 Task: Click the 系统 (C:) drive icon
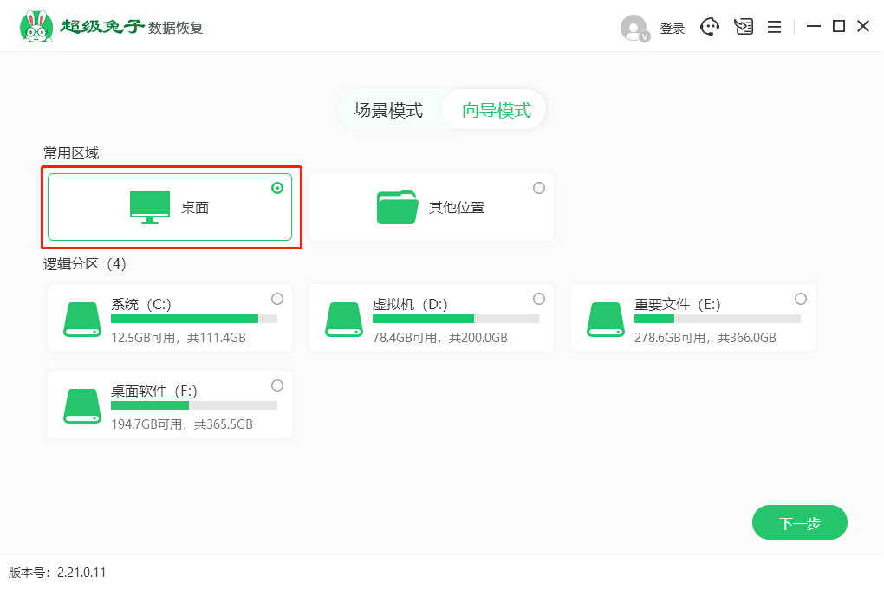click(x=82, y=319)
